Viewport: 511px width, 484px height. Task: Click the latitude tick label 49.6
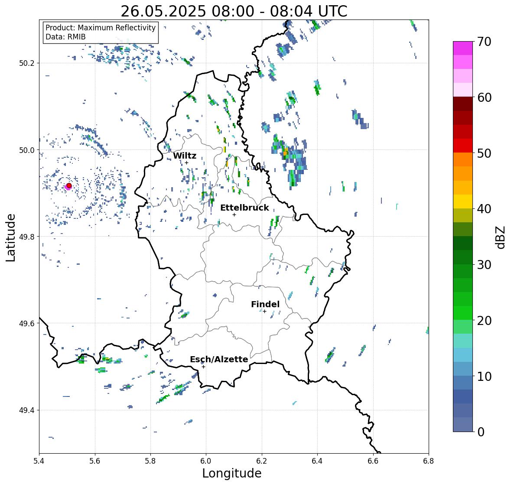point(27,323)
